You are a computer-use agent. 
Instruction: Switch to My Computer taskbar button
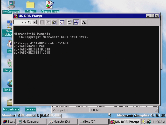point(32,122)
